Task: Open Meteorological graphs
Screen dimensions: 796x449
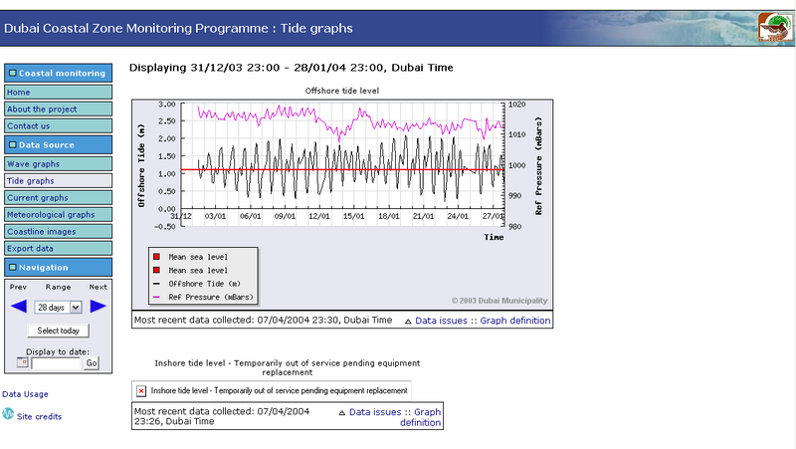Action: [x=58, y=214]
